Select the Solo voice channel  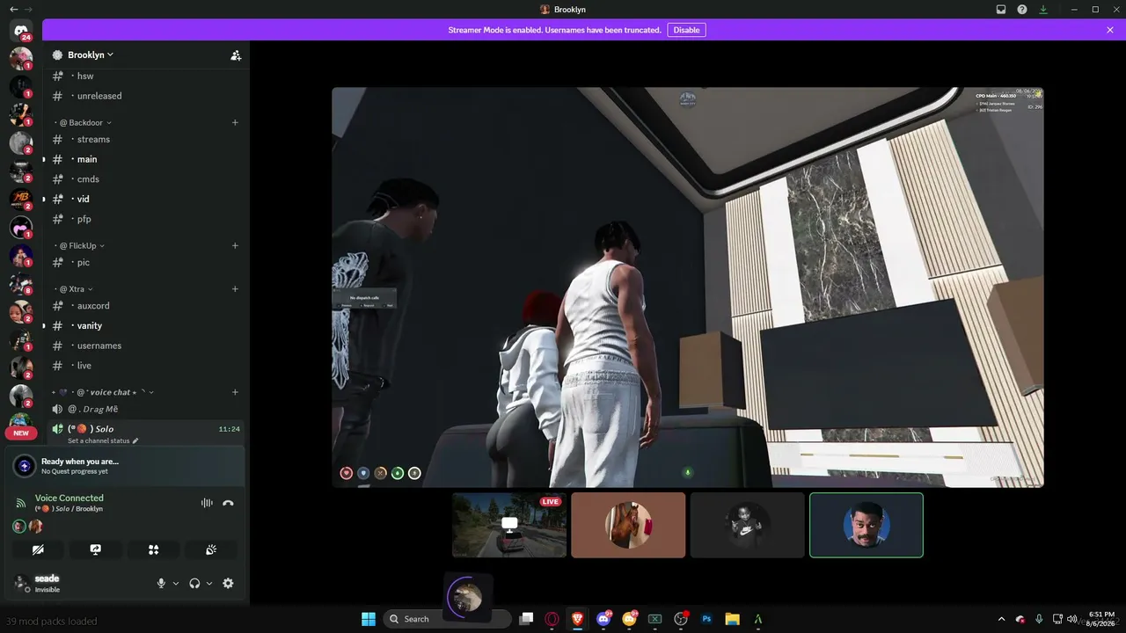144,429
